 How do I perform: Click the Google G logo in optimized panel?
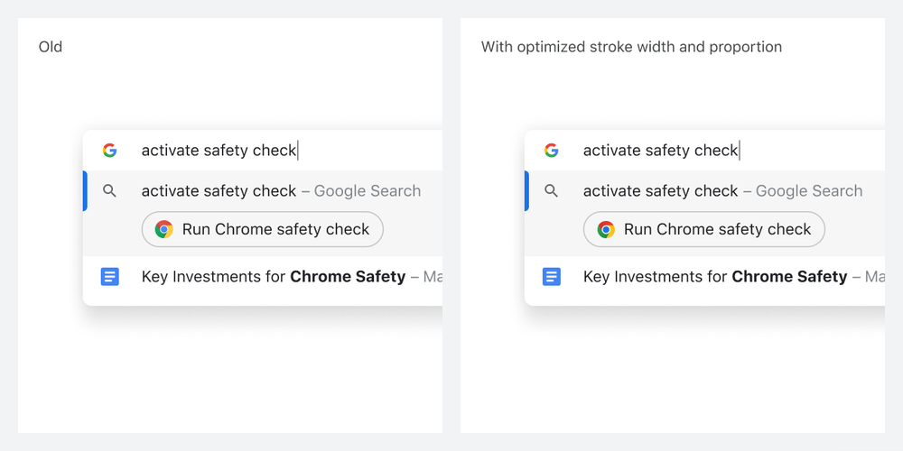tap(551, 151)
